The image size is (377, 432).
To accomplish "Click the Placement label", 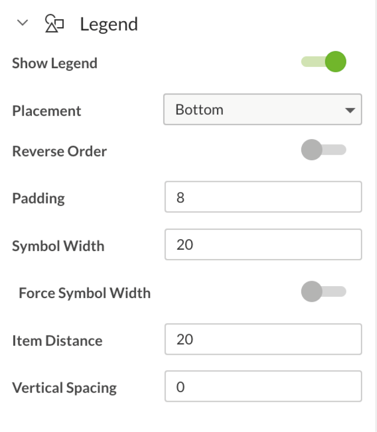I will (x=47, y=111).
